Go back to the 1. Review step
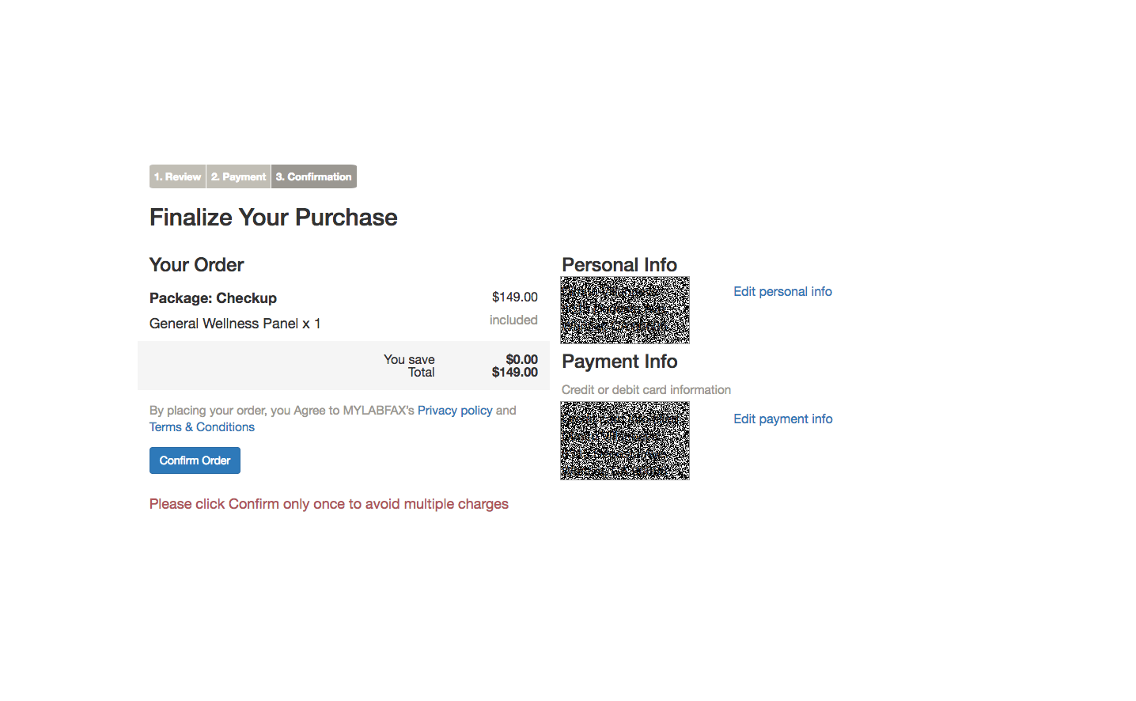This screenshot has width=1136, height=701. (x=177, y=176)
